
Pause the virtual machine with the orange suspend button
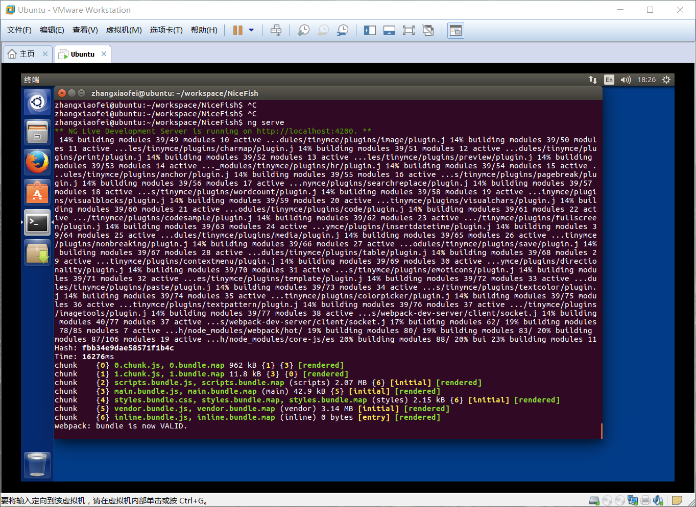237,31
